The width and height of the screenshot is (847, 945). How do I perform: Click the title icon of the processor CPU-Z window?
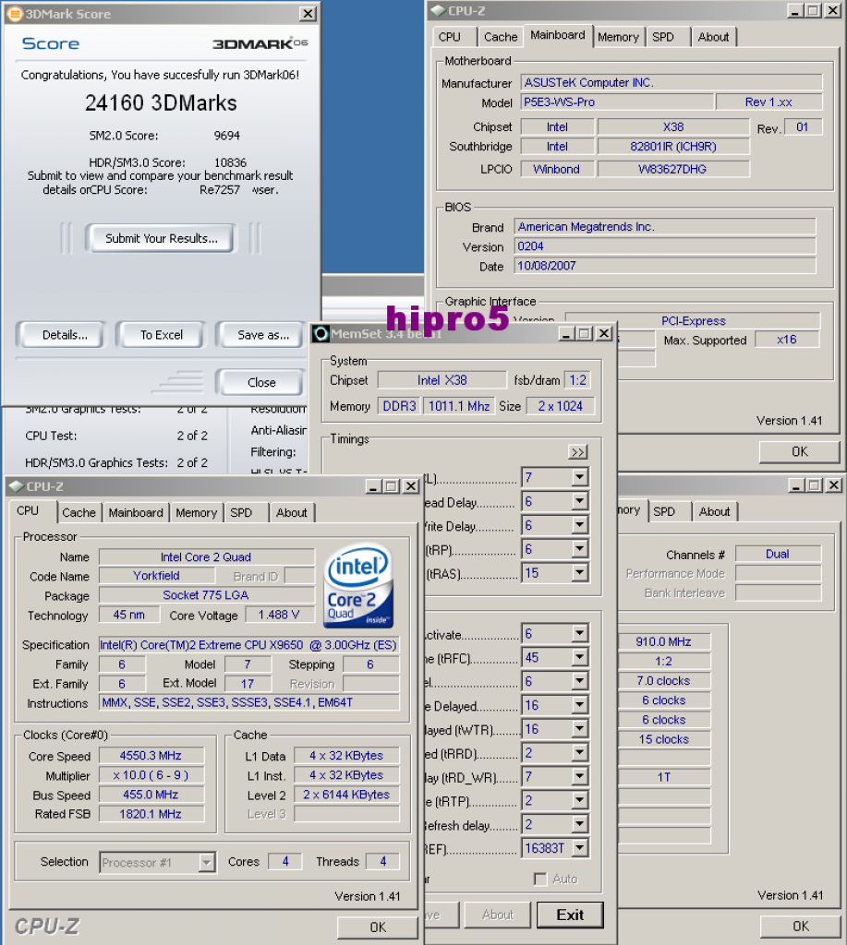[x=17, y=485]
